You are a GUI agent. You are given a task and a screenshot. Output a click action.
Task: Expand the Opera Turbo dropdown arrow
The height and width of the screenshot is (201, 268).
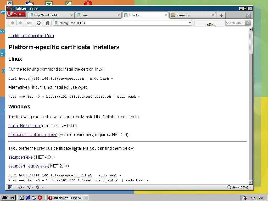pos(42,187)
